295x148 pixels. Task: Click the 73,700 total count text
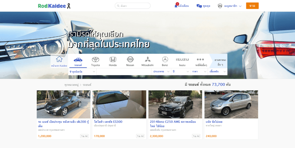pos(218,84)
